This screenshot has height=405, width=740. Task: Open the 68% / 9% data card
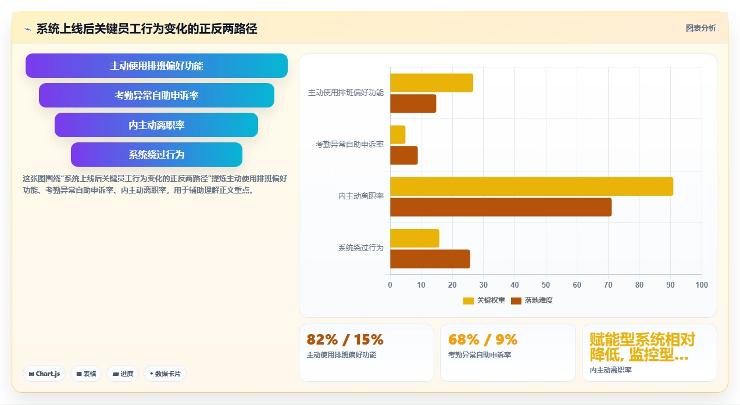[508, 353]
